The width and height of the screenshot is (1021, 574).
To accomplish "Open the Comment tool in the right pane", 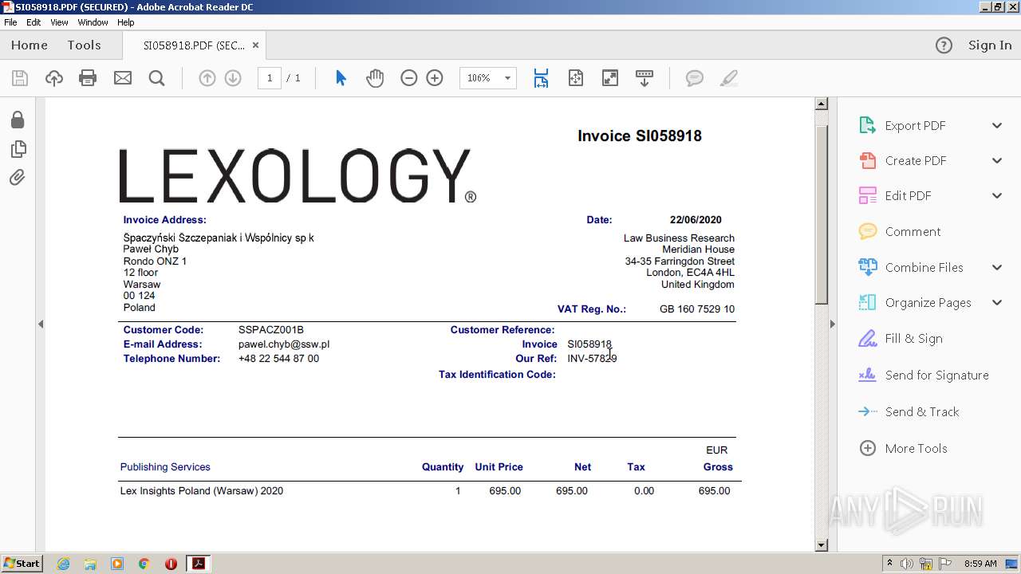I will (x=901, y=232).
